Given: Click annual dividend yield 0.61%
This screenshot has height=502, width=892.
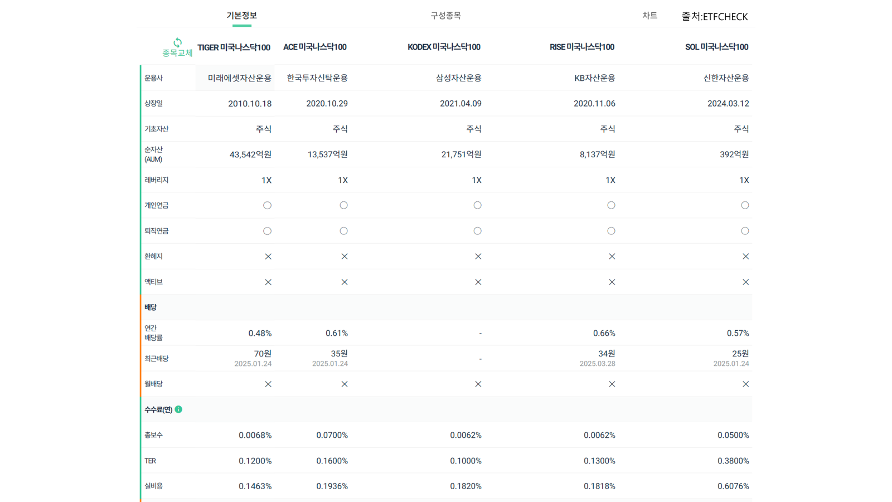Looking at the screenshot, I should click(337, 334).
